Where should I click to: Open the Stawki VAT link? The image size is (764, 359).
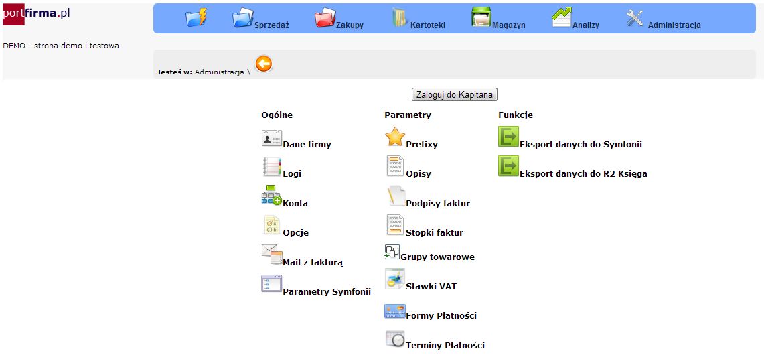click(431, 287)
